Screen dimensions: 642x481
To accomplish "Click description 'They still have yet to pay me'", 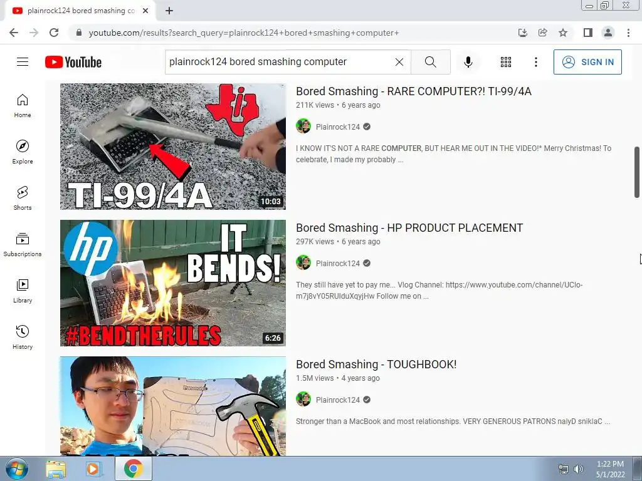I will 439,291.
